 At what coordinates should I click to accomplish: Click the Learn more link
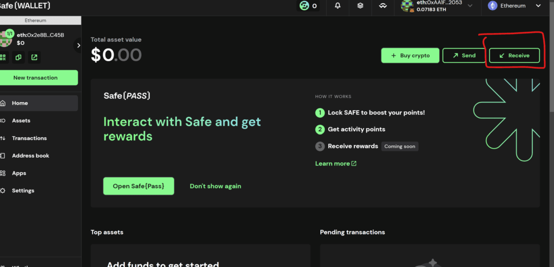(335, 164)
